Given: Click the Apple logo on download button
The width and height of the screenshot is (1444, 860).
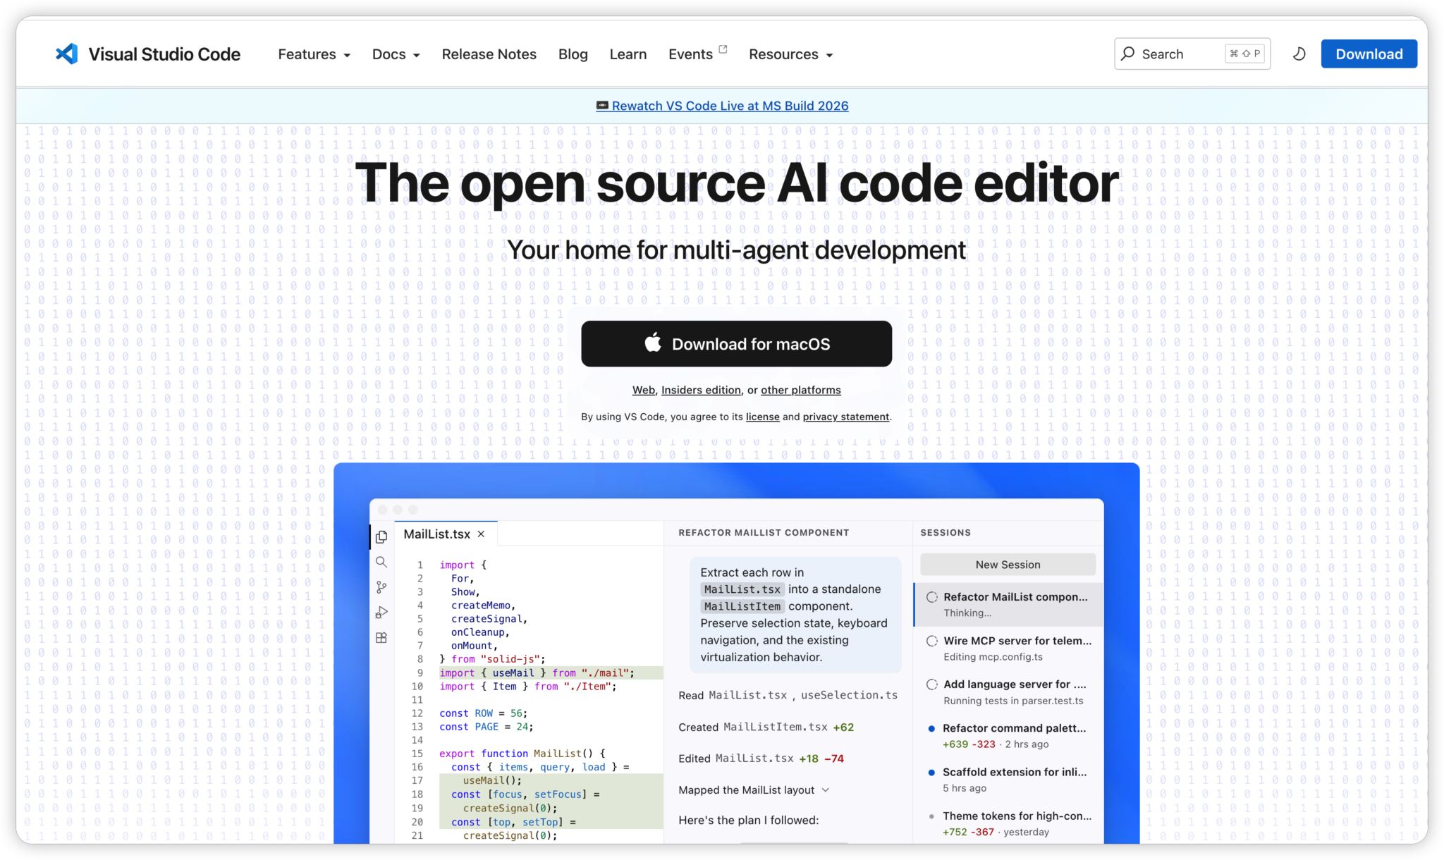Looking at the screenshot, I should pos(653,343).
